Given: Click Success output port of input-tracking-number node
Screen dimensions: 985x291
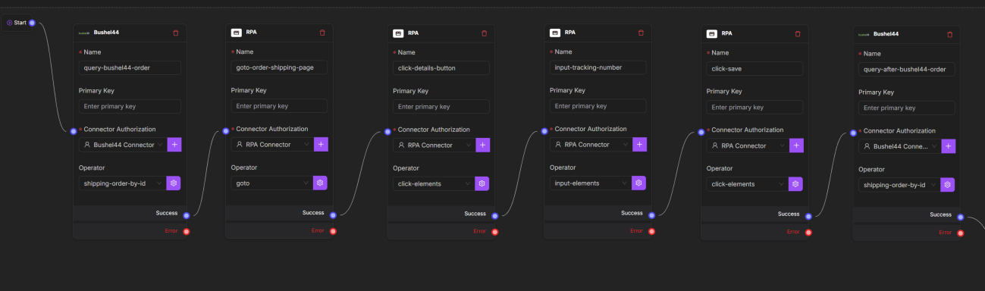Looking at the screenshot, I should tap(652, 215).
